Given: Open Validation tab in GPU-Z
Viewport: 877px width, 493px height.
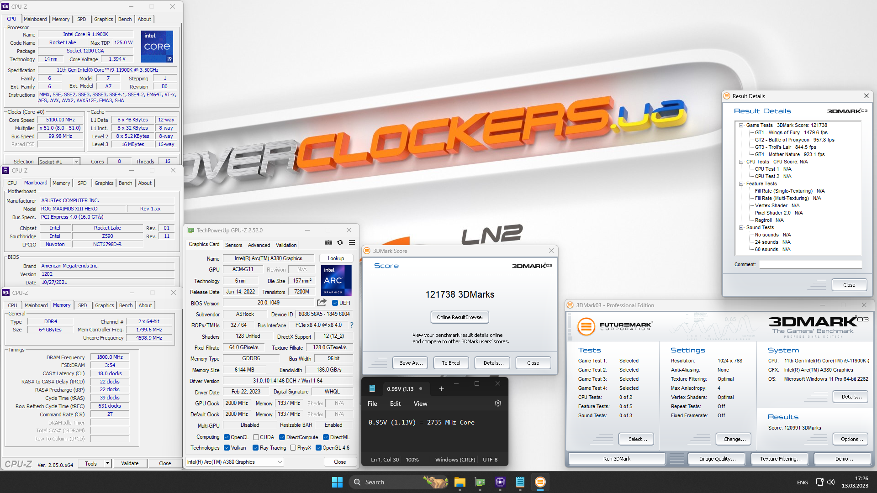Looking at the screenshot, I should click(x=286, y=245).
